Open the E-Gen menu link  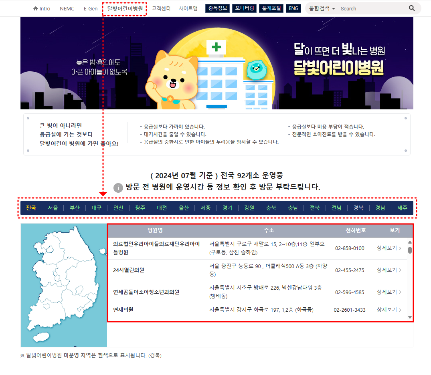91,8
